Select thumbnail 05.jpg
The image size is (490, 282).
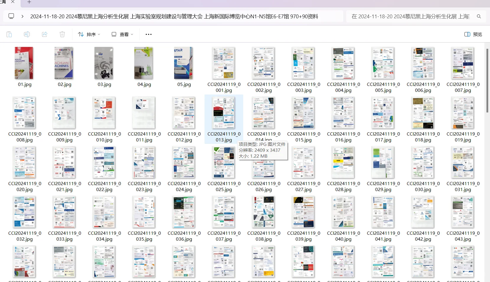coord(183,63)
